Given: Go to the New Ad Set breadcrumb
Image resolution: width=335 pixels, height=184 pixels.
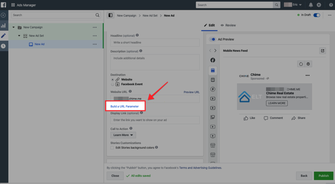Looking at the screenshot, I should 150,16.
